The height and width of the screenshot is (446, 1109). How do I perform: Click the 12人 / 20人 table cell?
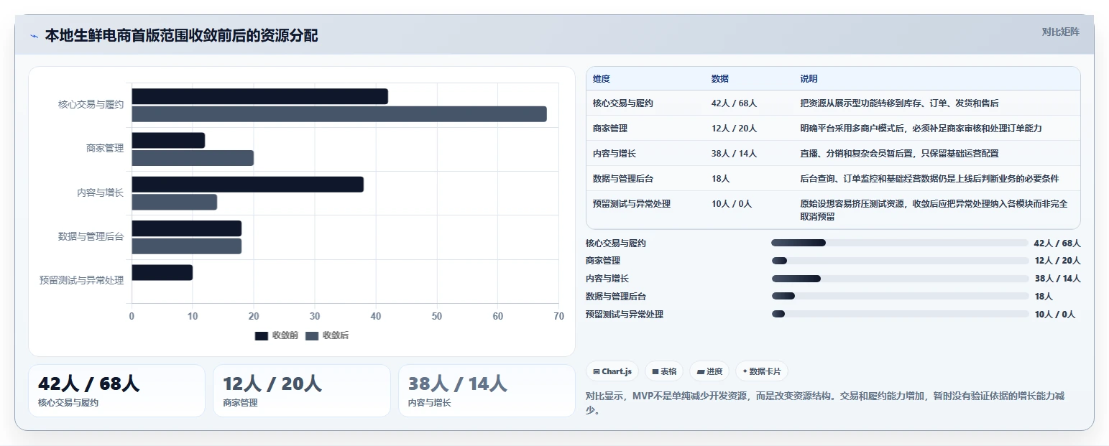[734, 129]
